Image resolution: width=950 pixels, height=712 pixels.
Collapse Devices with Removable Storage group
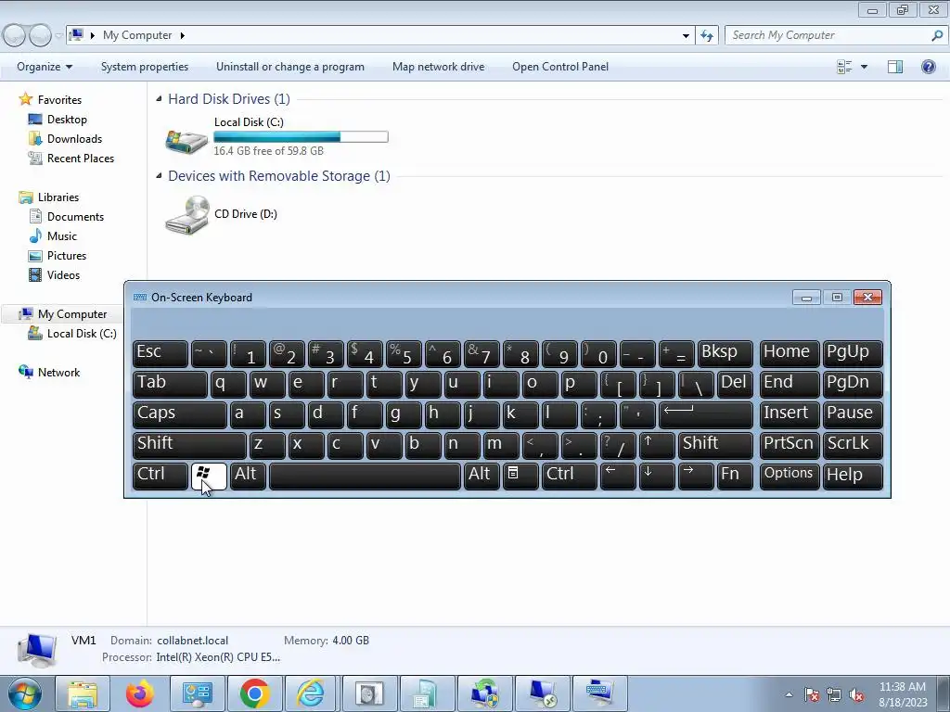pos(159,175)
